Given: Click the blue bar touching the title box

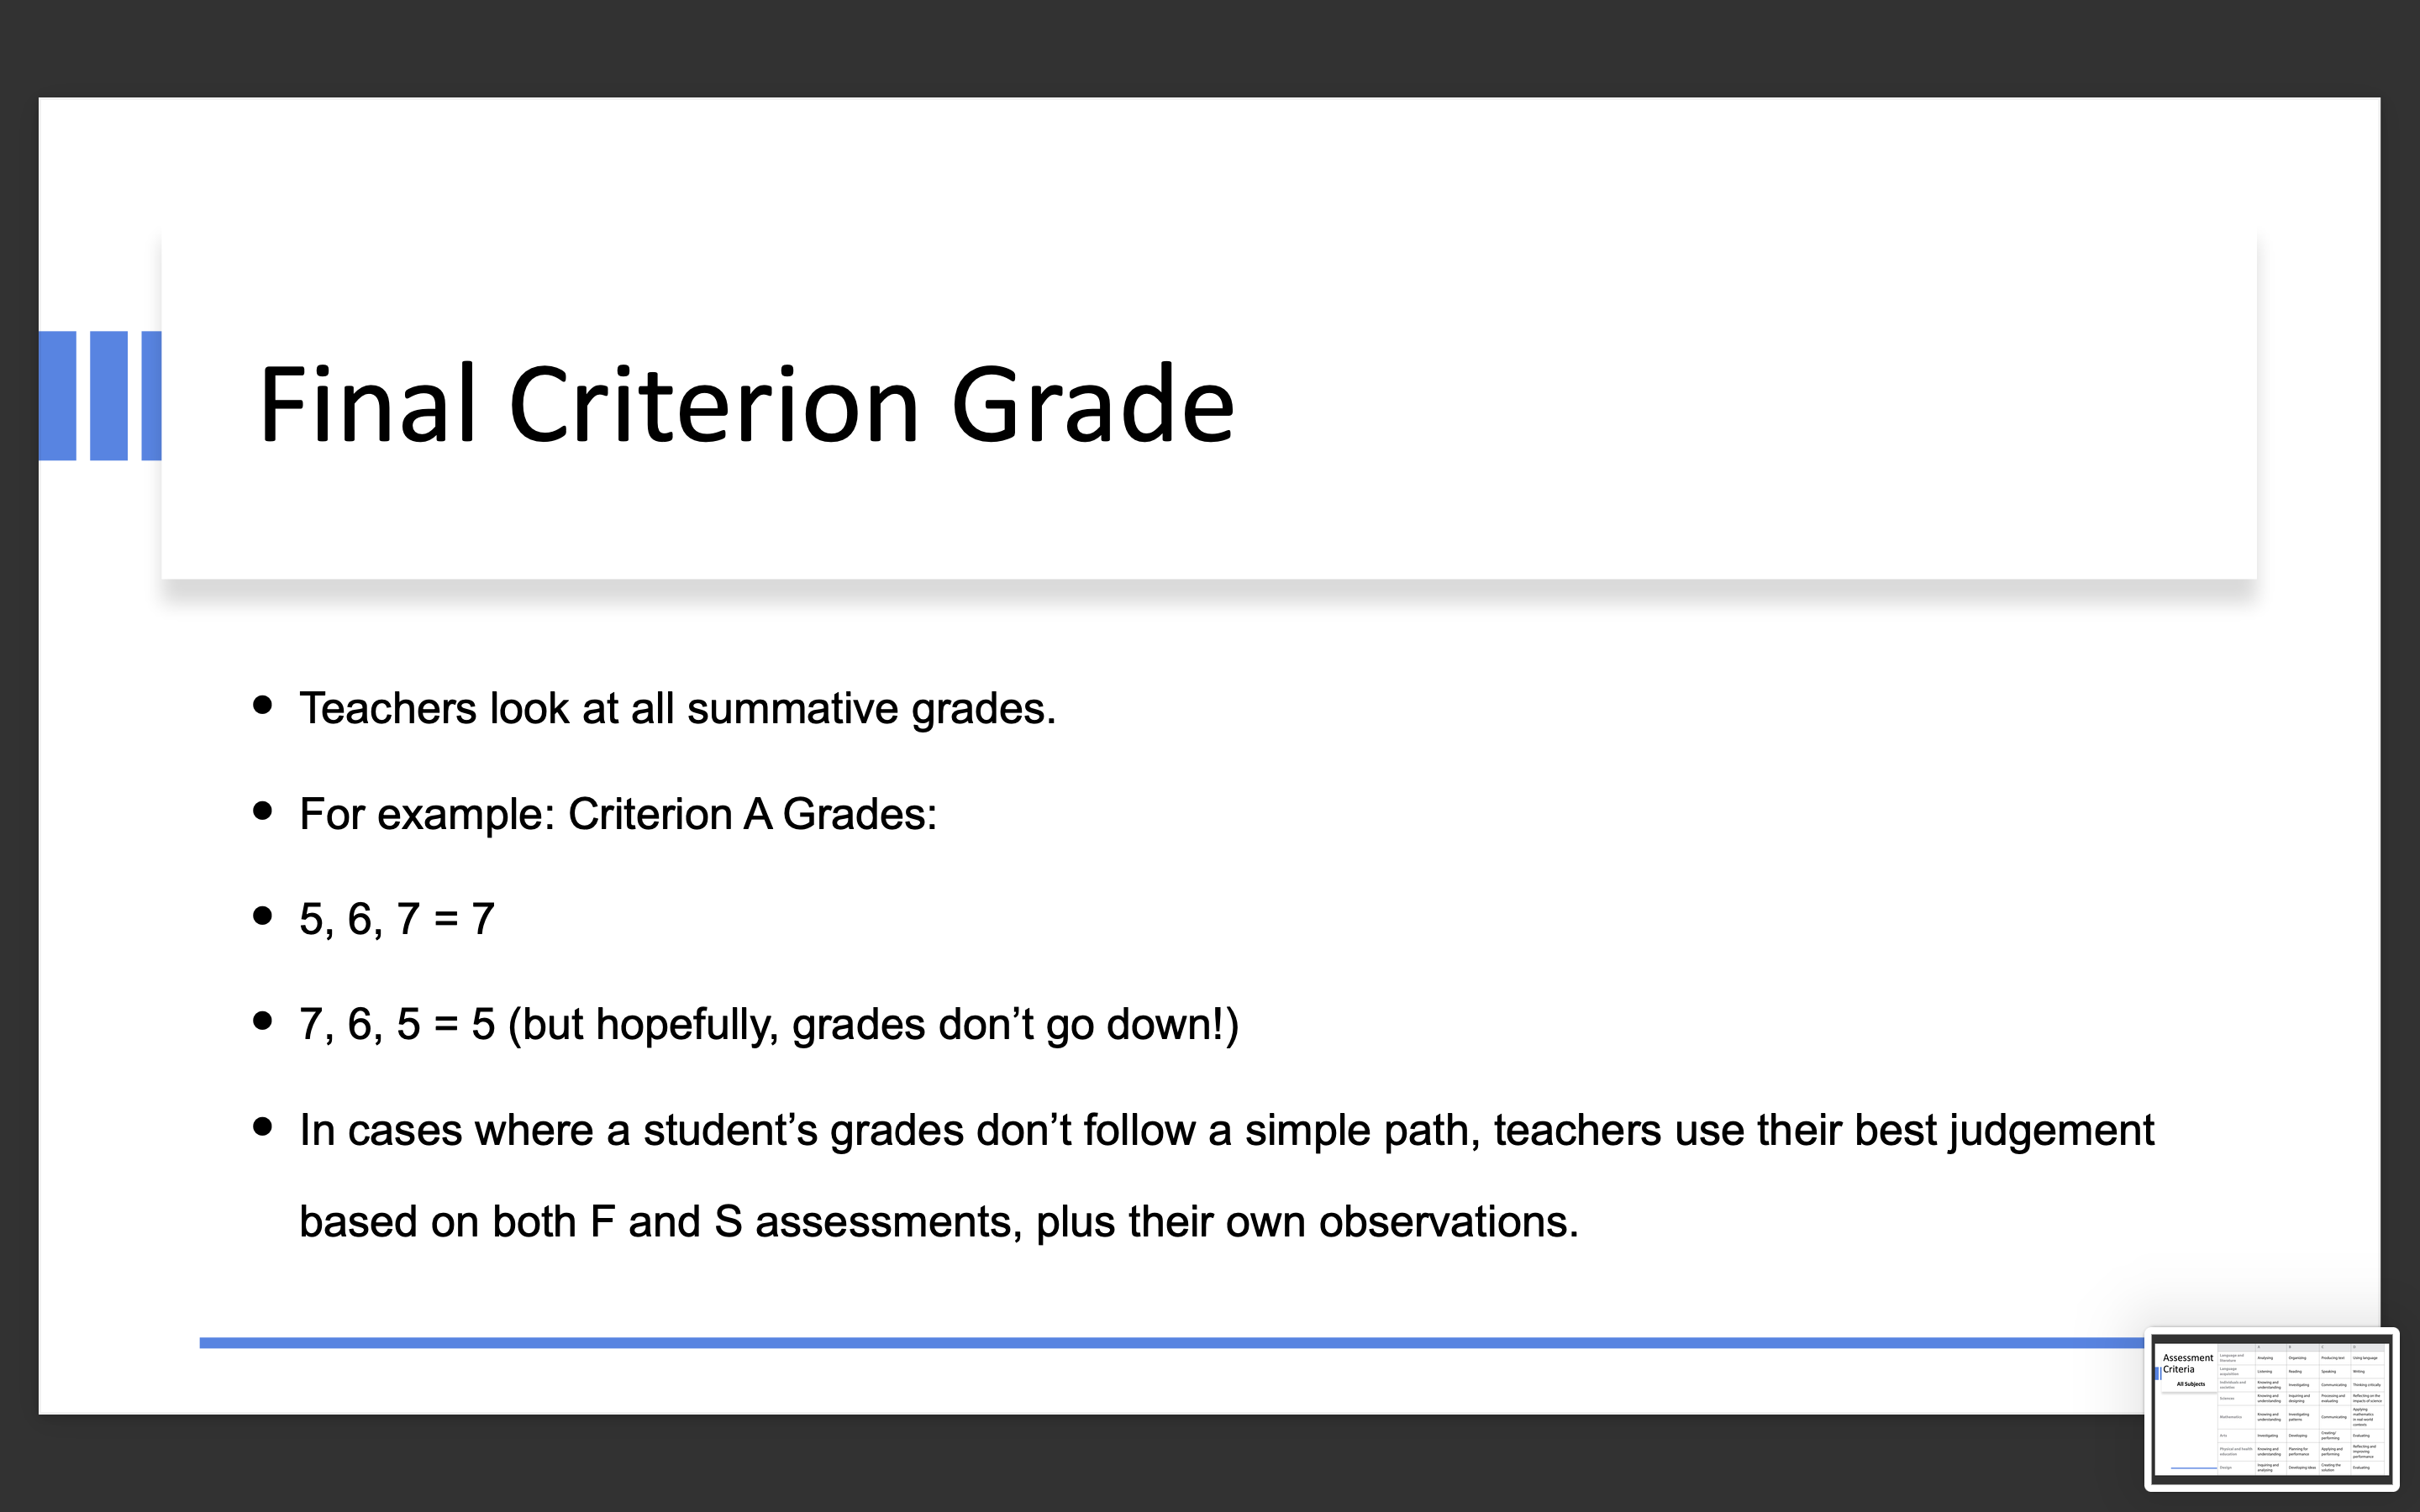Looking at the screenshot, I should [x=152, y=396].
